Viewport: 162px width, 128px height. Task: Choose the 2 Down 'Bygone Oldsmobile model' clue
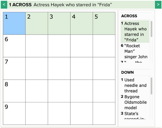135,102
